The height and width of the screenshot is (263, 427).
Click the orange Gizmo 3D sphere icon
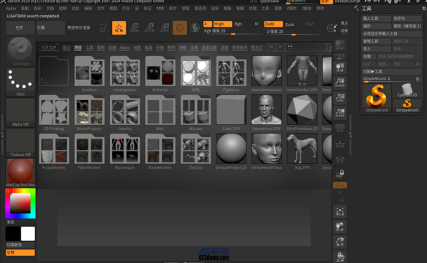(180, 28)
